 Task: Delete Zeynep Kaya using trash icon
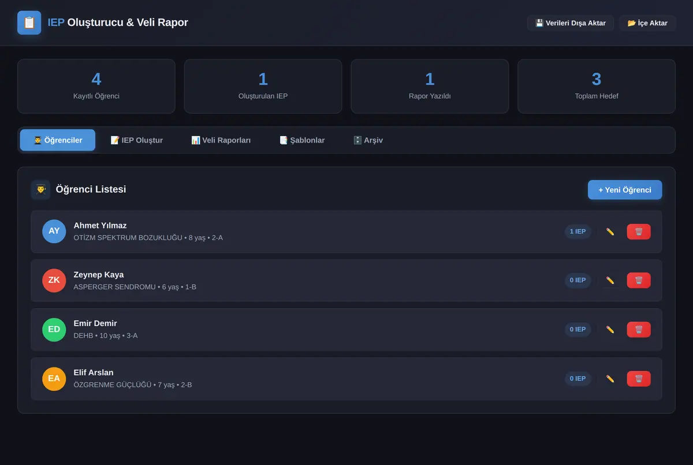click(x=639, y=280)
